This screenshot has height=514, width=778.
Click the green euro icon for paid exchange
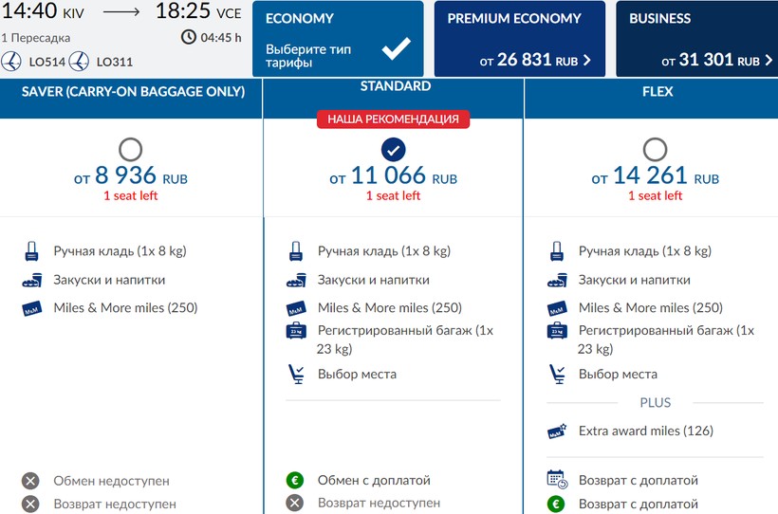point(295,480)
